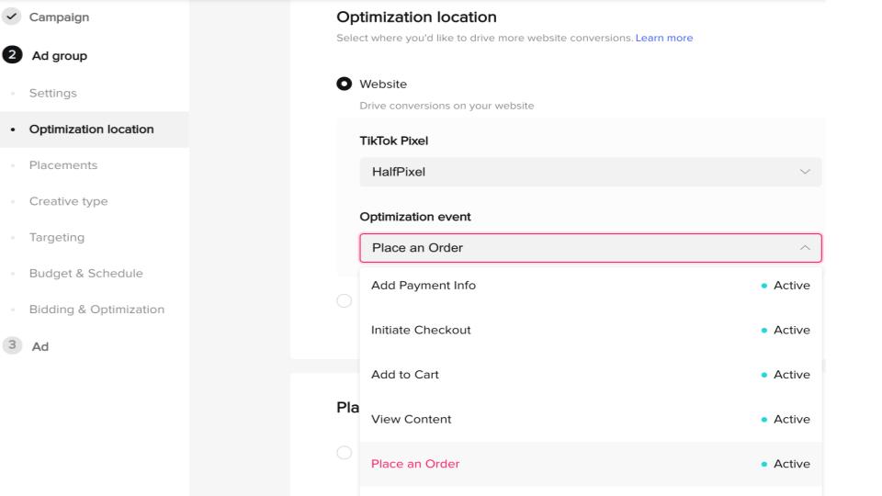Select the highlighted Place an Order option
Viewport: 882px width, 496px height.
[x=591, y=464]
